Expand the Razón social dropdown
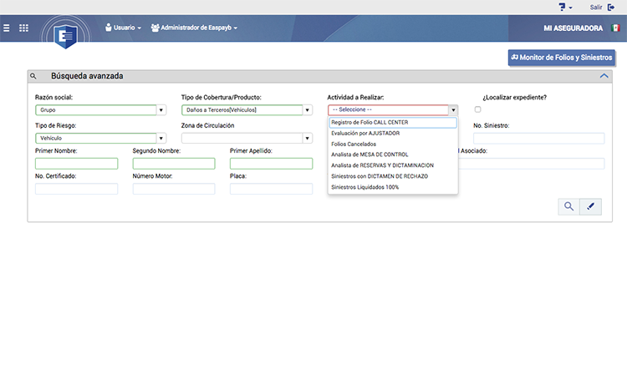 162,109
